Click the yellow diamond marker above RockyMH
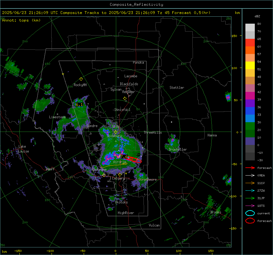 81,79
